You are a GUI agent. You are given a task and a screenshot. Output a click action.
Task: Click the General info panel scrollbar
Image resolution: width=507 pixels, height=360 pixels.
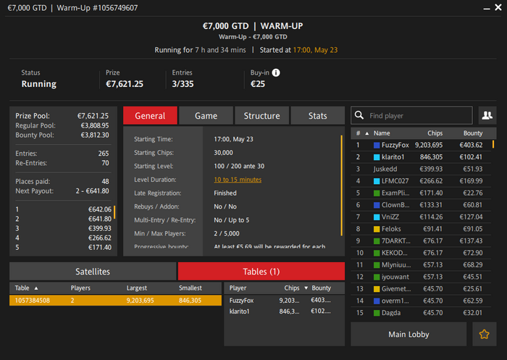(342, 185)
